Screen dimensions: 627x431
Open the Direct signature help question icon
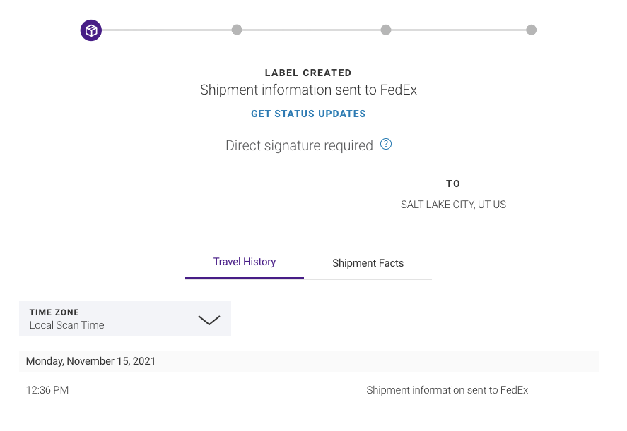[386, 144]
